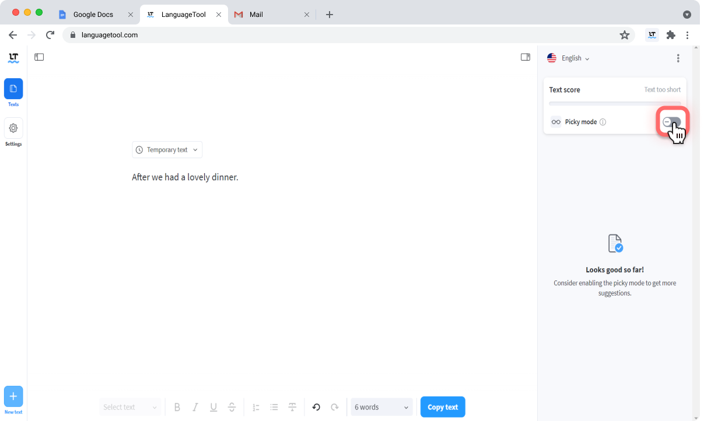Open the Texts sidebar section

tap(13, 89)
